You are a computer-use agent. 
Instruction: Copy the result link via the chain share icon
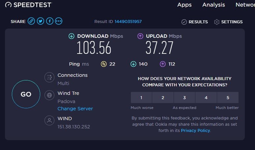(x=31, y=21)
